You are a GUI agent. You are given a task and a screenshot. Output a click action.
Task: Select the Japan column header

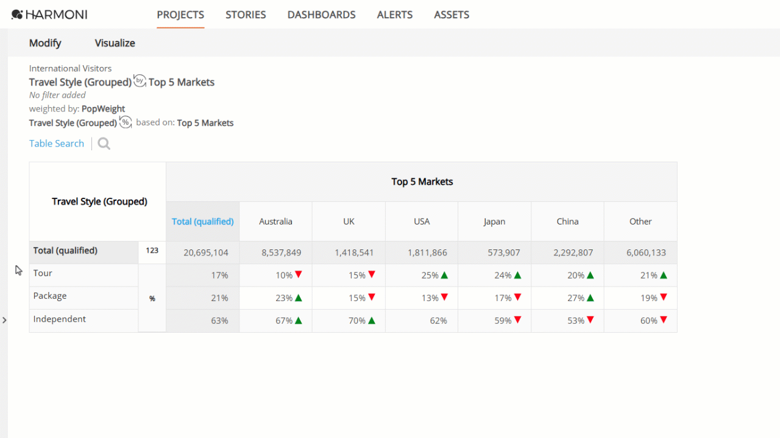[494, 221]
